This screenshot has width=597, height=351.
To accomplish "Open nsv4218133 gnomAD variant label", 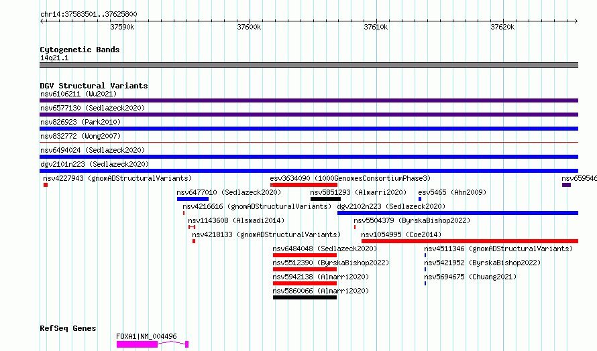I will pyautogui.click(x=266, y=234).
